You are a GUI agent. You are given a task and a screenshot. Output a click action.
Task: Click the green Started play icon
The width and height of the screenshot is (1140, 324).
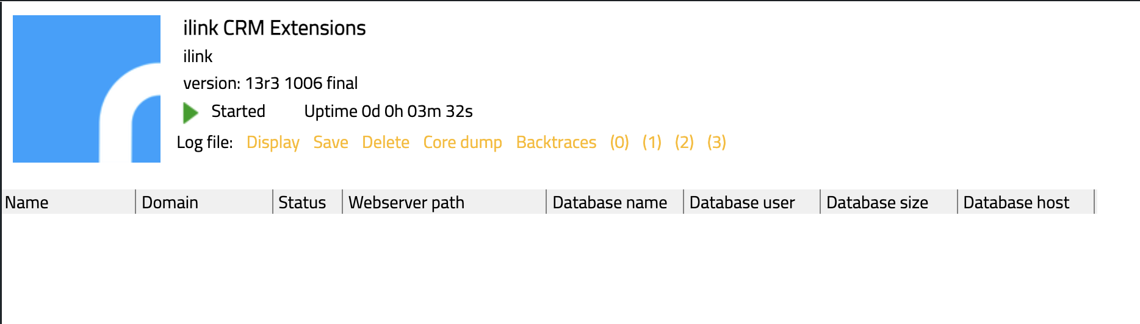pyautogui.click(x=190, y=112)
